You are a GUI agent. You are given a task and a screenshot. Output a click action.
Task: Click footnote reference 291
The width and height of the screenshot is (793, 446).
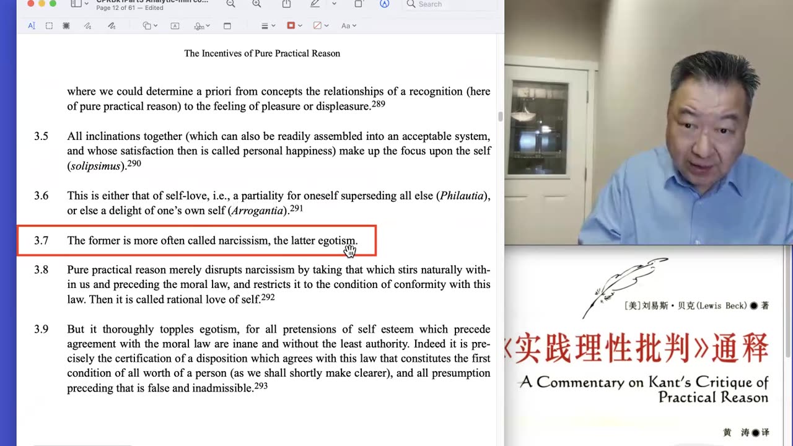click(x=296, y=208)
